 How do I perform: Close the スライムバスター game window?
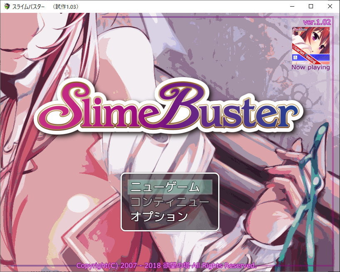tap(330, 7)
